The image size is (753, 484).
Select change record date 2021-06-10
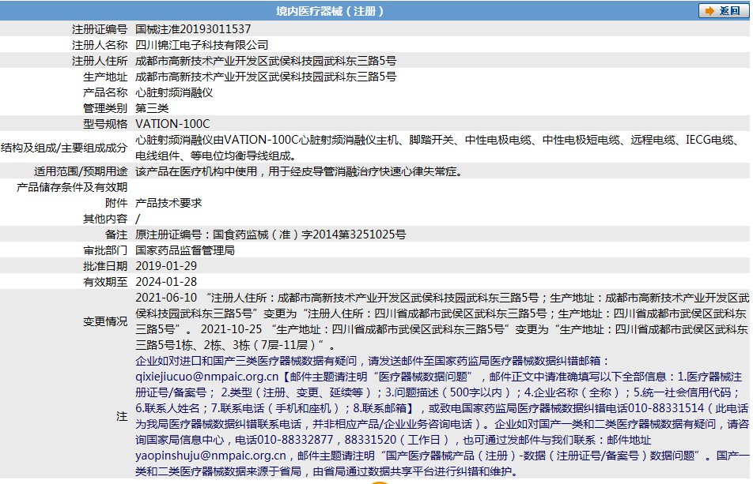(x=166, y=298)
